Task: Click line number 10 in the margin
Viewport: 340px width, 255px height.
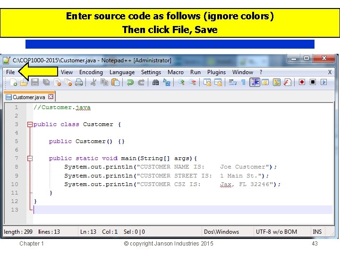Action: click(x=15, y=184)
